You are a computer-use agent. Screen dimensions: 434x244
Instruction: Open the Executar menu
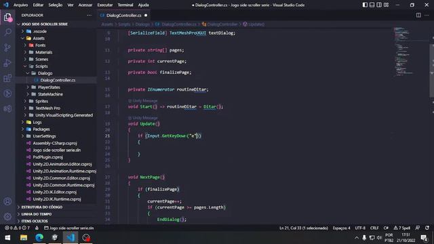(105, 5)
